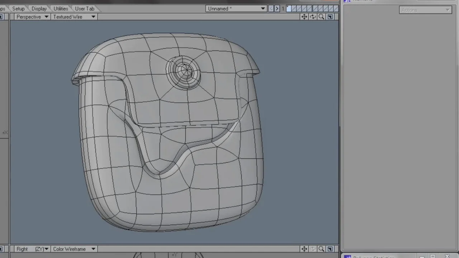The width and height of the screenshot is (459, 258).
Task: Go to the next layer bank
Action: click(x=277, y=9)
